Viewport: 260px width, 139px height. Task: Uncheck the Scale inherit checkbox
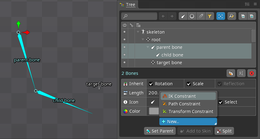click(x=189, y=84)
